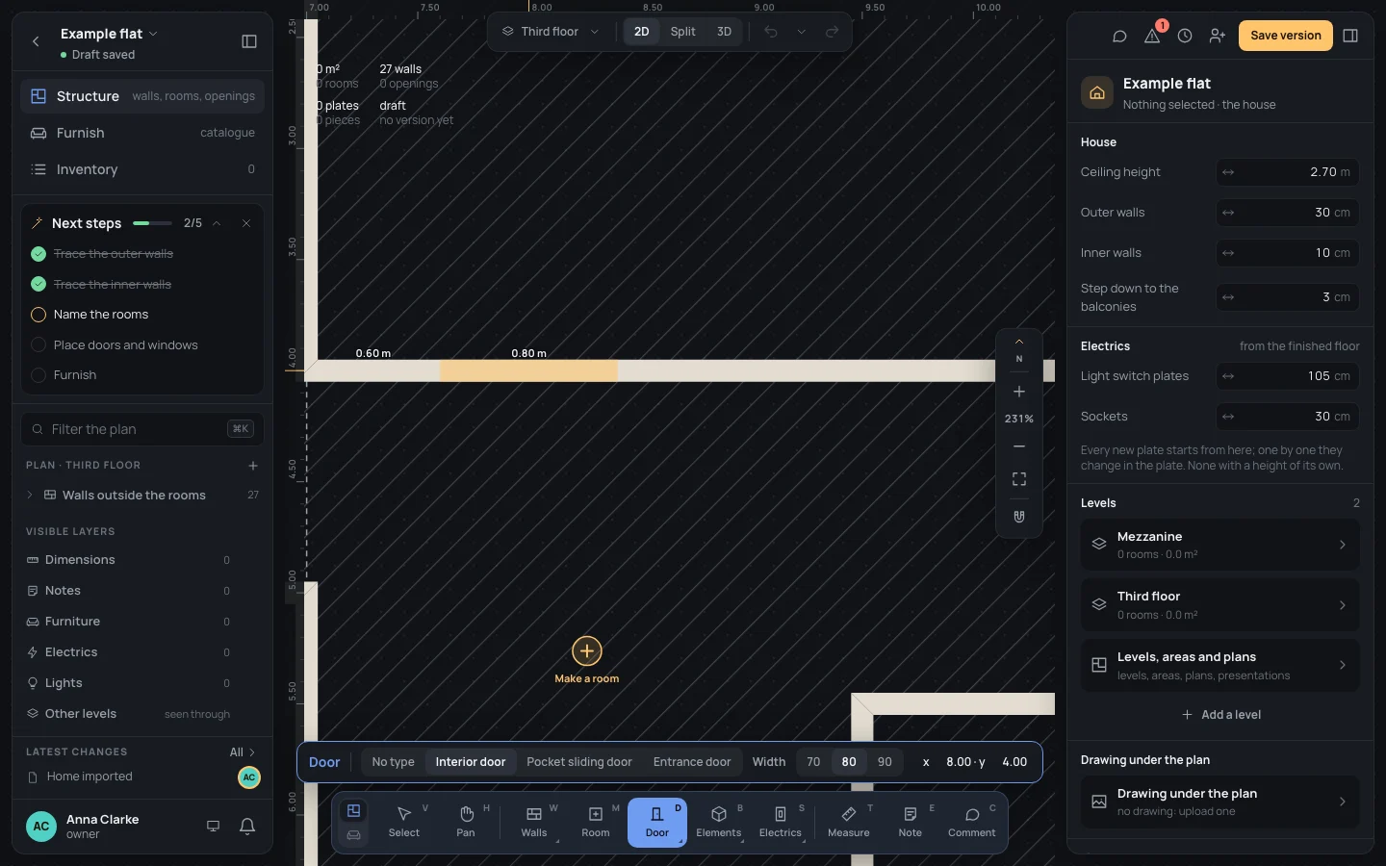
Task: Check off Name the rooms step
Action: tap(38, 315)
